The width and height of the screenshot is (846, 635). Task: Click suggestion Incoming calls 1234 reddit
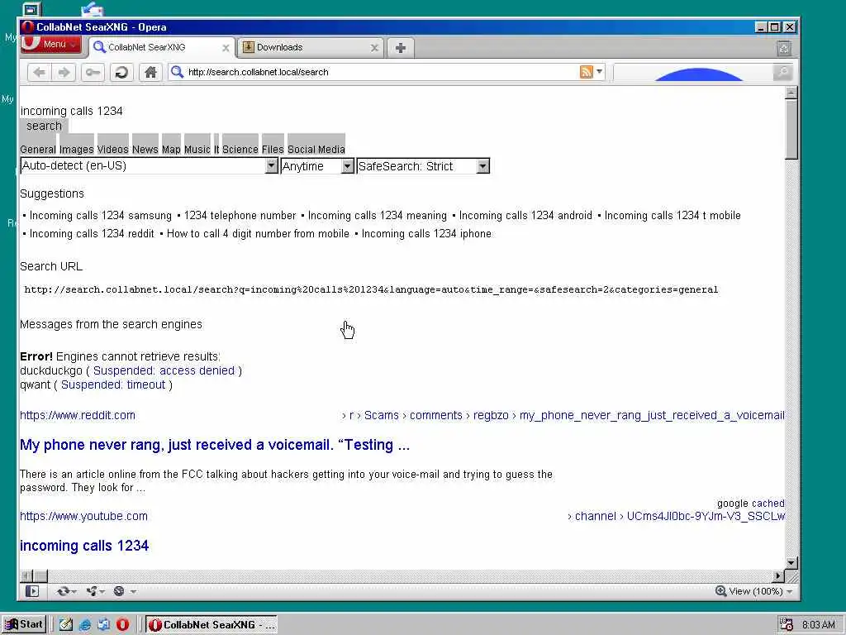[92, 234]
